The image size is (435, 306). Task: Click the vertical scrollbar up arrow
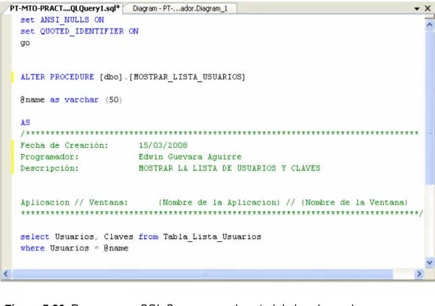430,25
